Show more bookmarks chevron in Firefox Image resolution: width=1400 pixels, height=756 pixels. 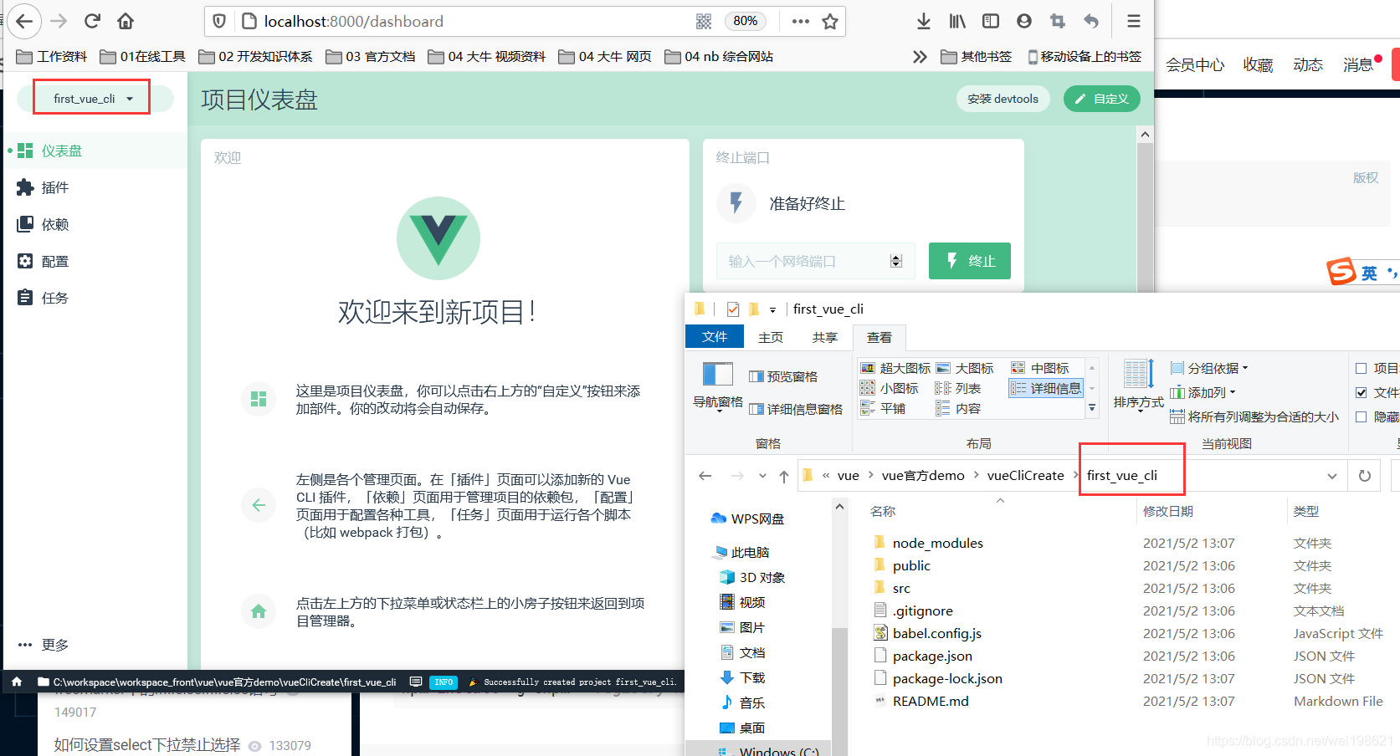click(920, 57)
